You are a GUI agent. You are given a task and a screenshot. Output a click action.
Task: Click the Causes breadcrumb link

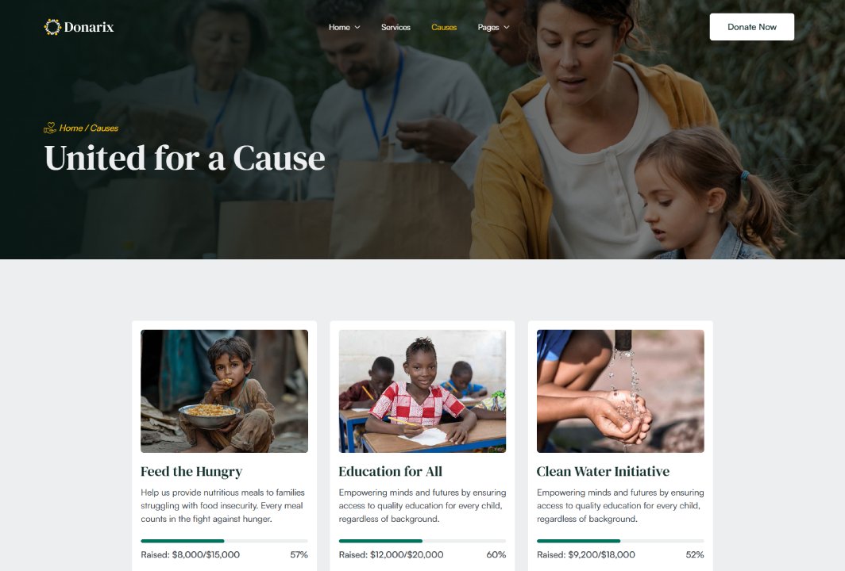pyautogui.click(x=104, y=128)
